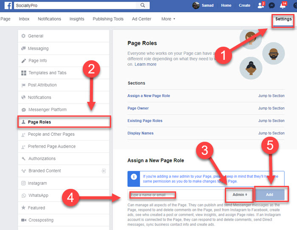Click the General gear icon
297x230 pixels.
point(23,36)
